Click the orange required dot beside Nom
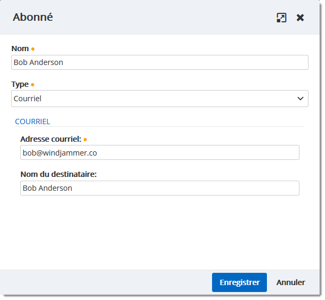Screen dimensions: 325x300 point(33,49)
